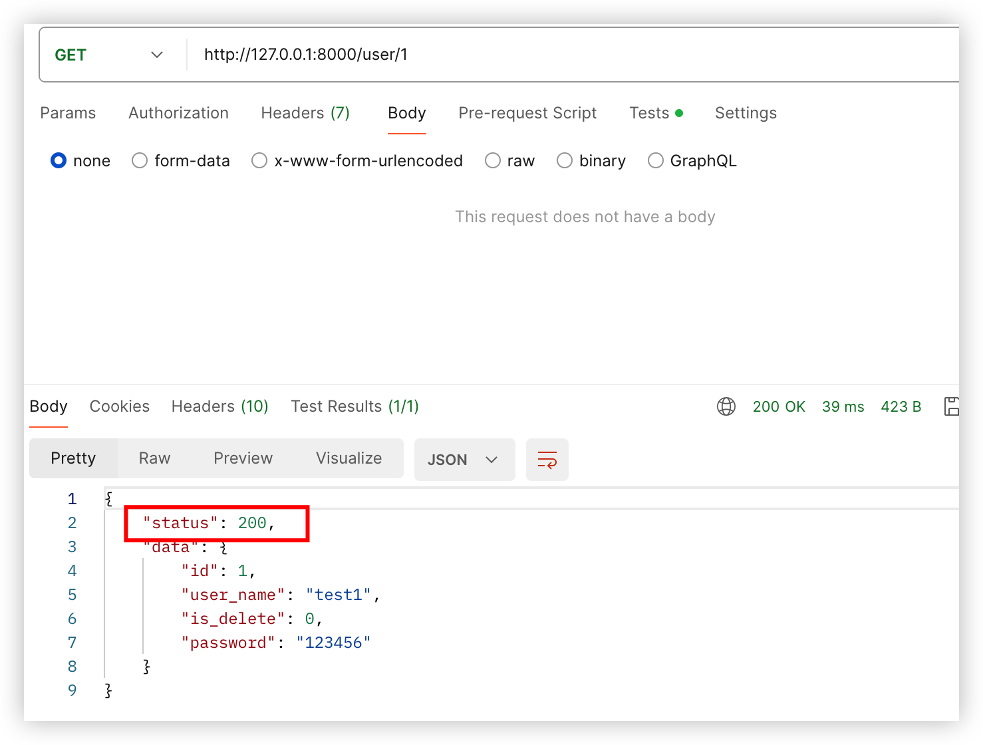This screenshot has height=745, width=983.
Task: Show the Preview response view
Action: pyautogui.click(x=243, y=458)
